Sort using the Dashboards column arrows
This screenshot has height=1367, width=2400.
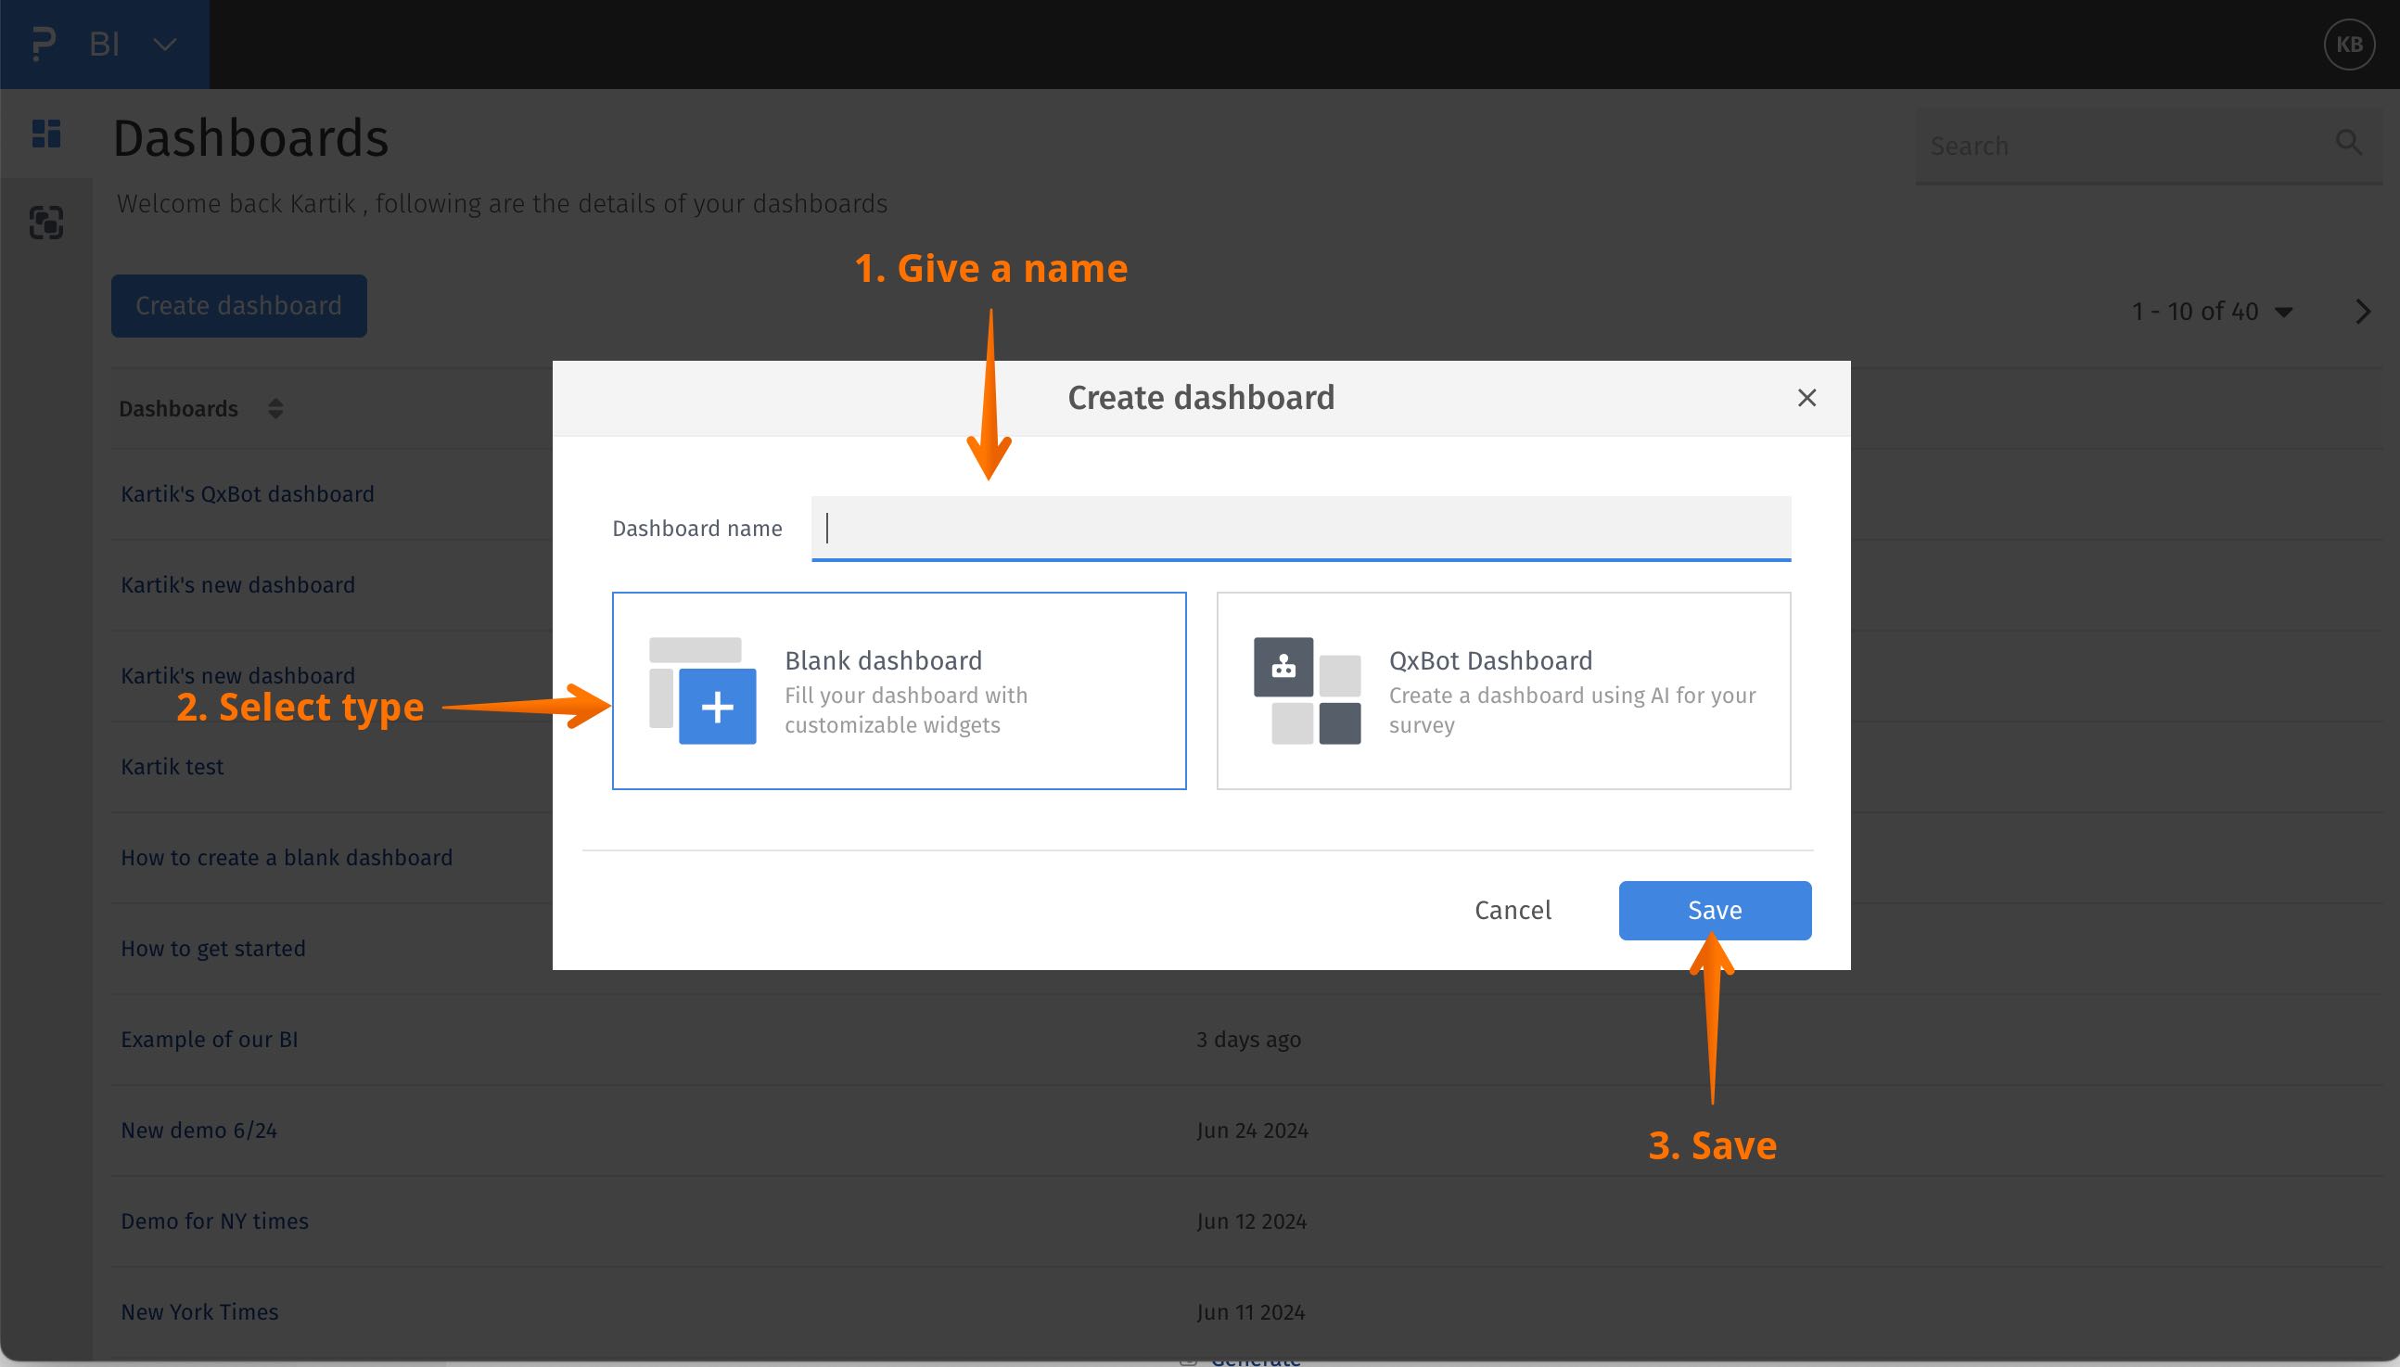click(x=275, y=408)
